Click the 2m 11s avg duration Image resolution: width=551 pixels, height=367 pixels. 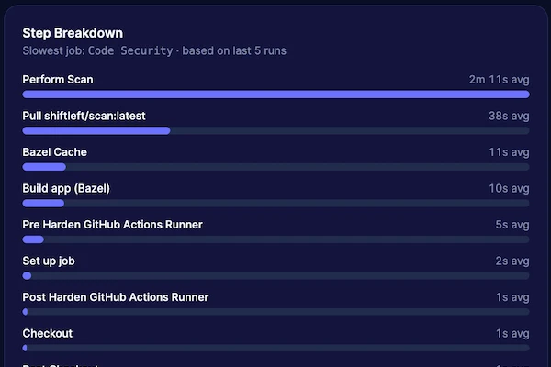pyautogui.click(x=499, y=80)
